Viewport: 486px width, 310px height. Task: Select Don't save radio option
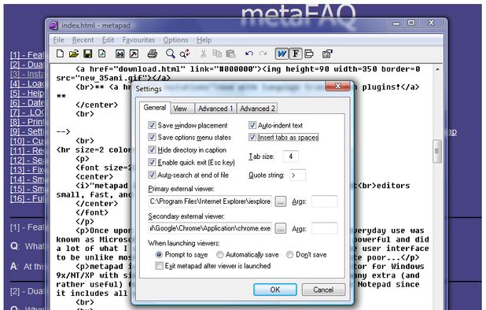click(x=290, y=255)
